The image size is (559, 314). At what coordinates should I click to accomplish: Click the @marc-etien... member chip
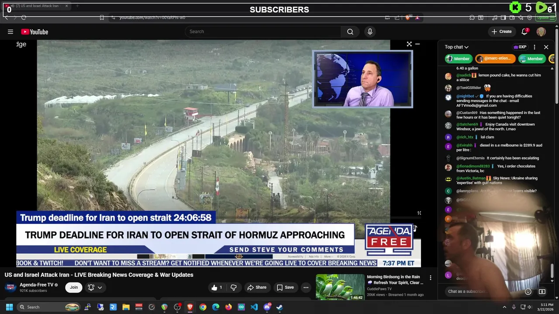tap(496, 58)
